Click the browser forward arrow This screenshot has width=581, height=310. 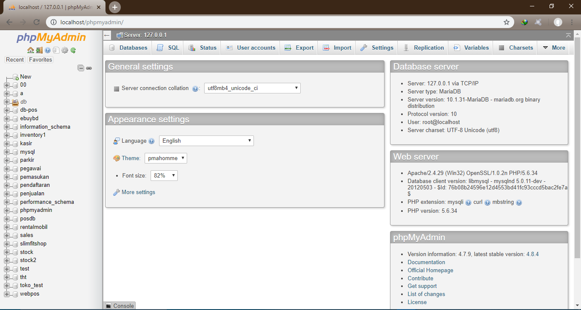[x=23, y=22]
